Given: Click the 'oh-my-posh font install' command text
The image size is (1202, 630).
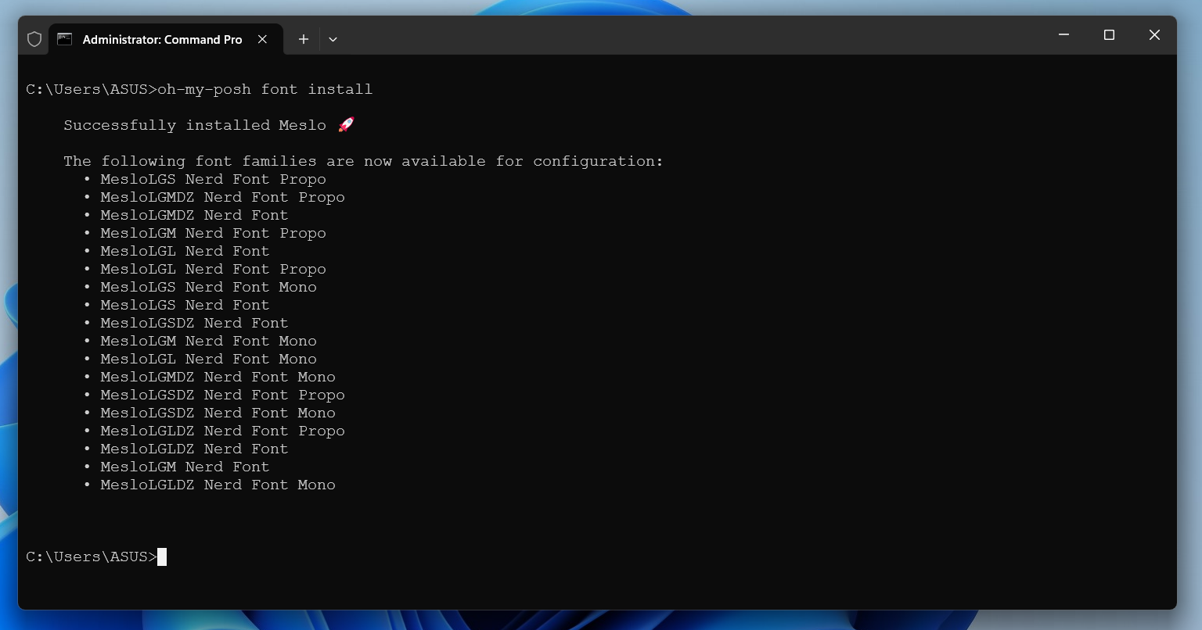Looking at the screenshot, I should coord(265,89).
